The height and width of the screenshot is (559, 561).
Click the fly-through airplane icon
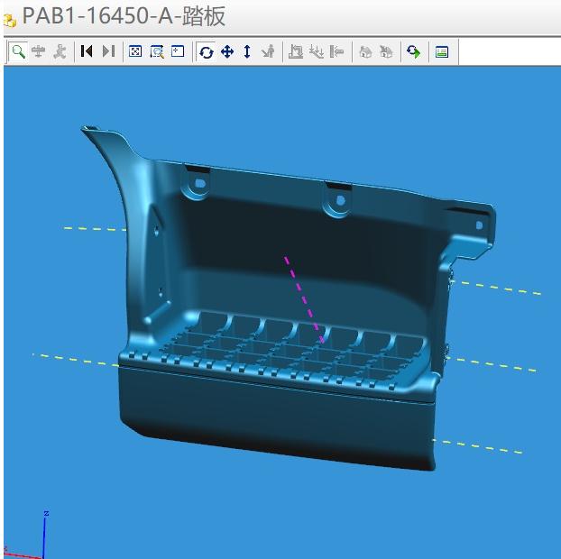(x=38, y=52)
